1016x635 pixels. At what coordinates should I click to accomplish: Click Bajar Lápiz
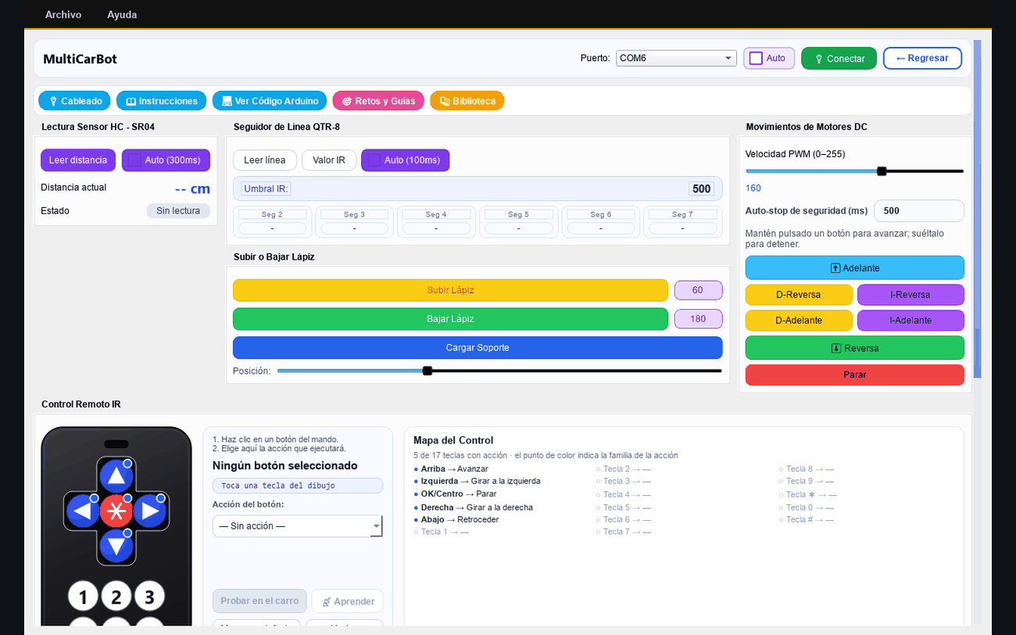[450, 319]
